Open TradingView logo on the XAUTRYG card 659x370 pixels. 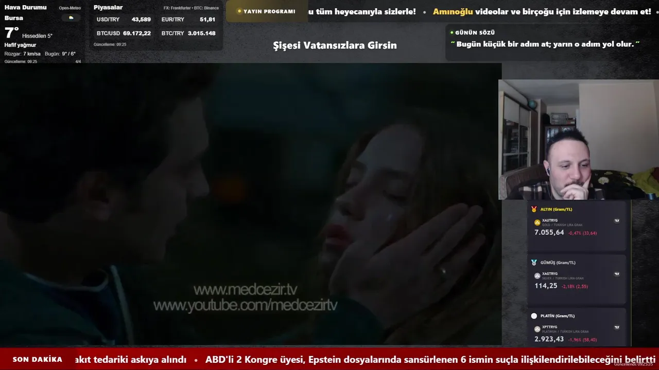pyautogui.click(x=617, y=220)
